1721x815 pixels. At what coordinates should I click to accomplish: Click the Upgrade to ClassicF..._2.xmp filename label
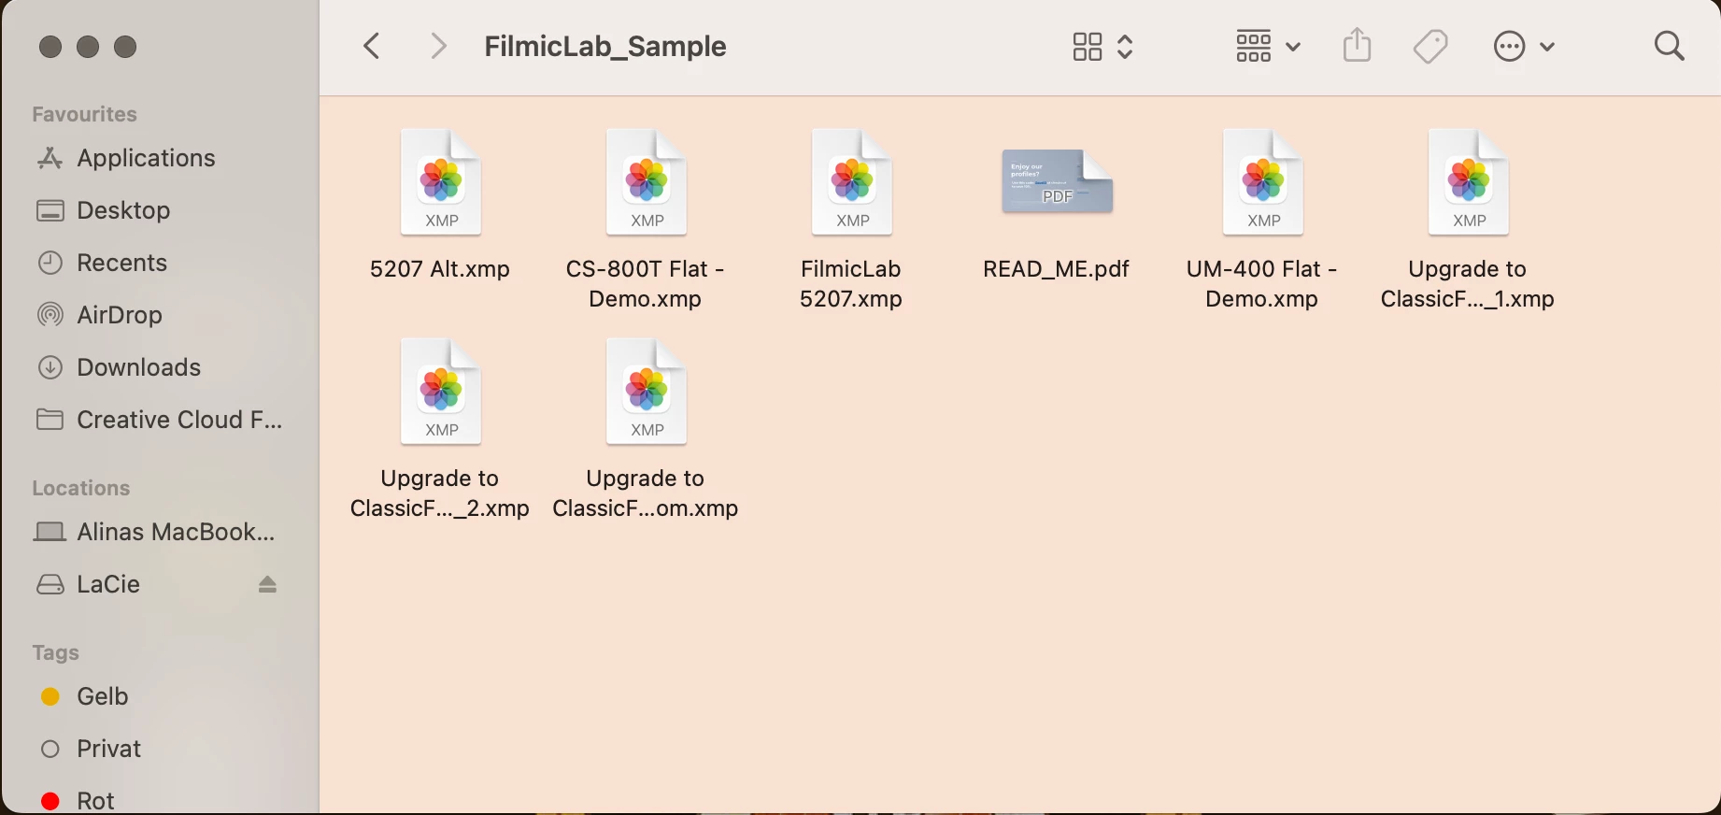click(440, 493)
